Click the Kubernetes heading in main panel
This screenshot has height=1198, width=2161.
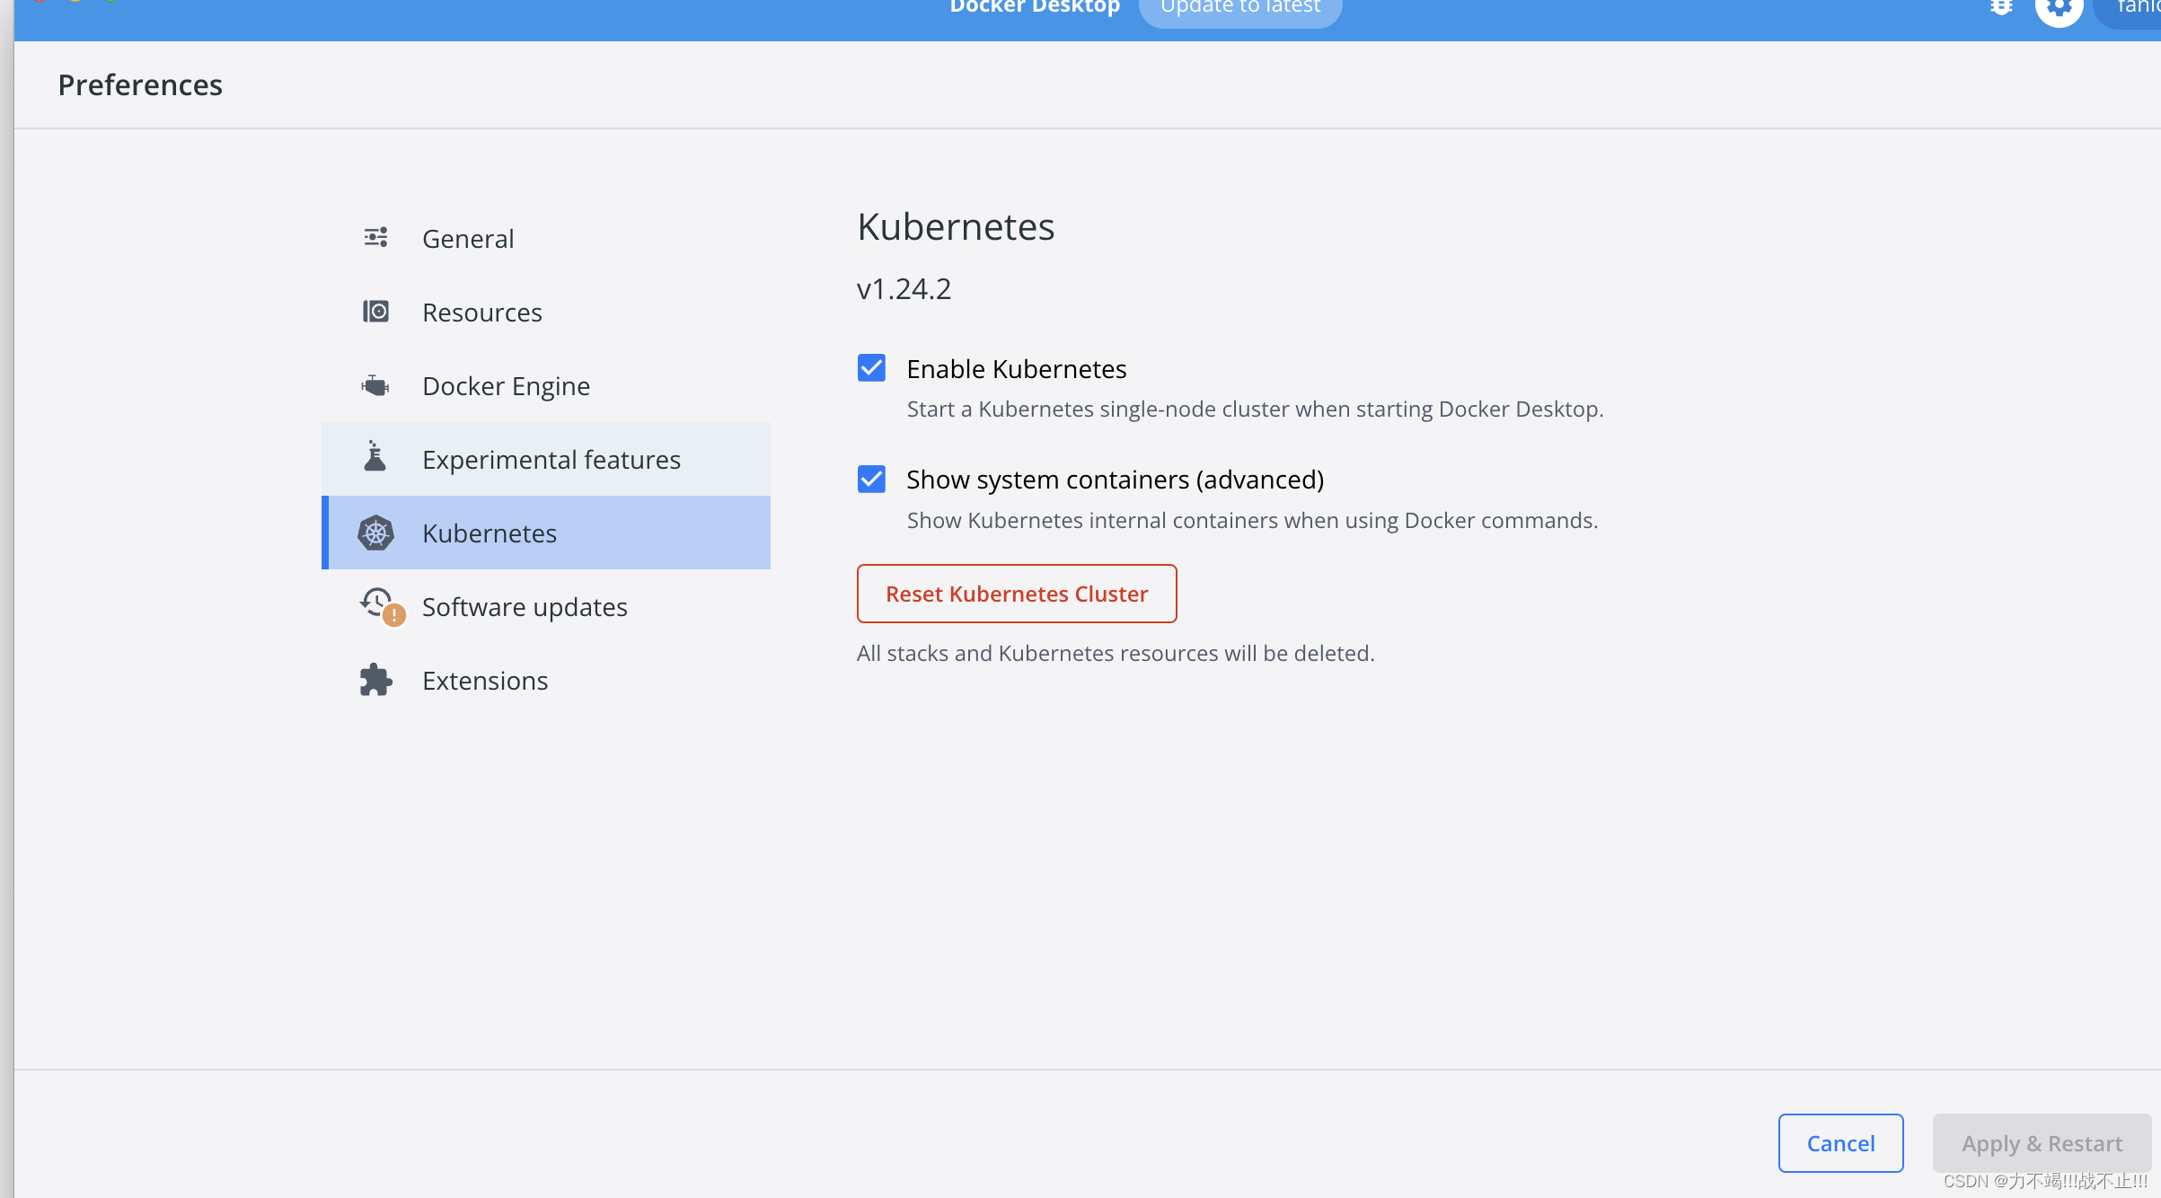coord(956,226)
